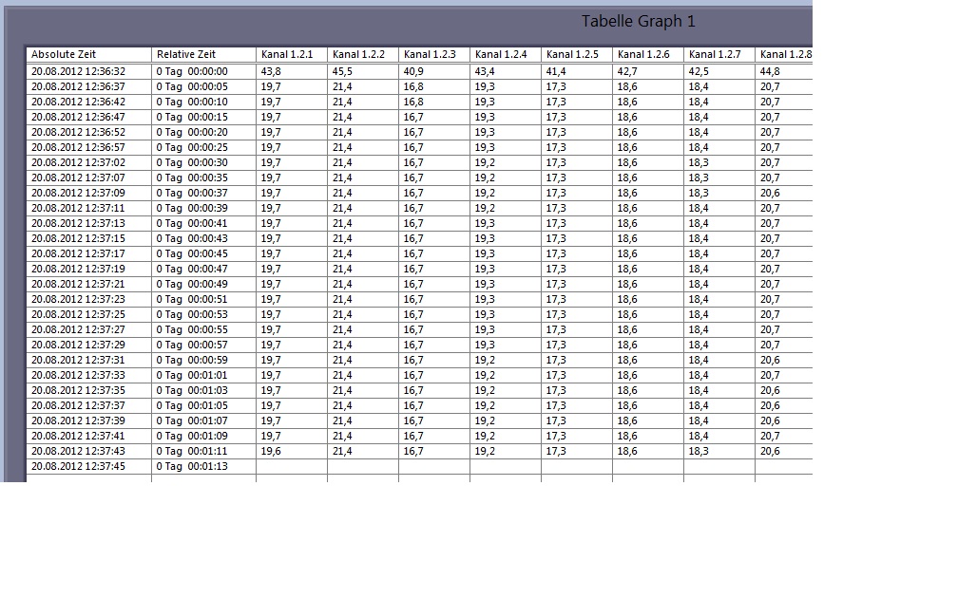Select value 44,8 under Kanal 1.2.8
Image resolution: width=958 pixels, height=598 pixels.
point(784,71)
